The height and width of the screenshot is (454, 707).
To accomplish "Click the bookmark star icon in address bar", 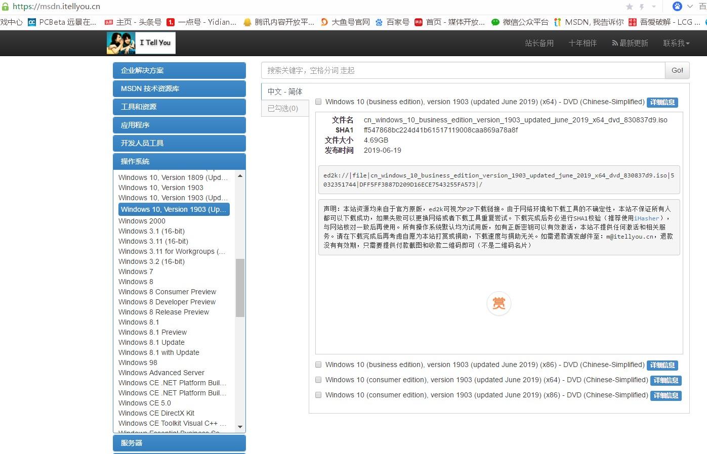I will click(x=630, y=7).
